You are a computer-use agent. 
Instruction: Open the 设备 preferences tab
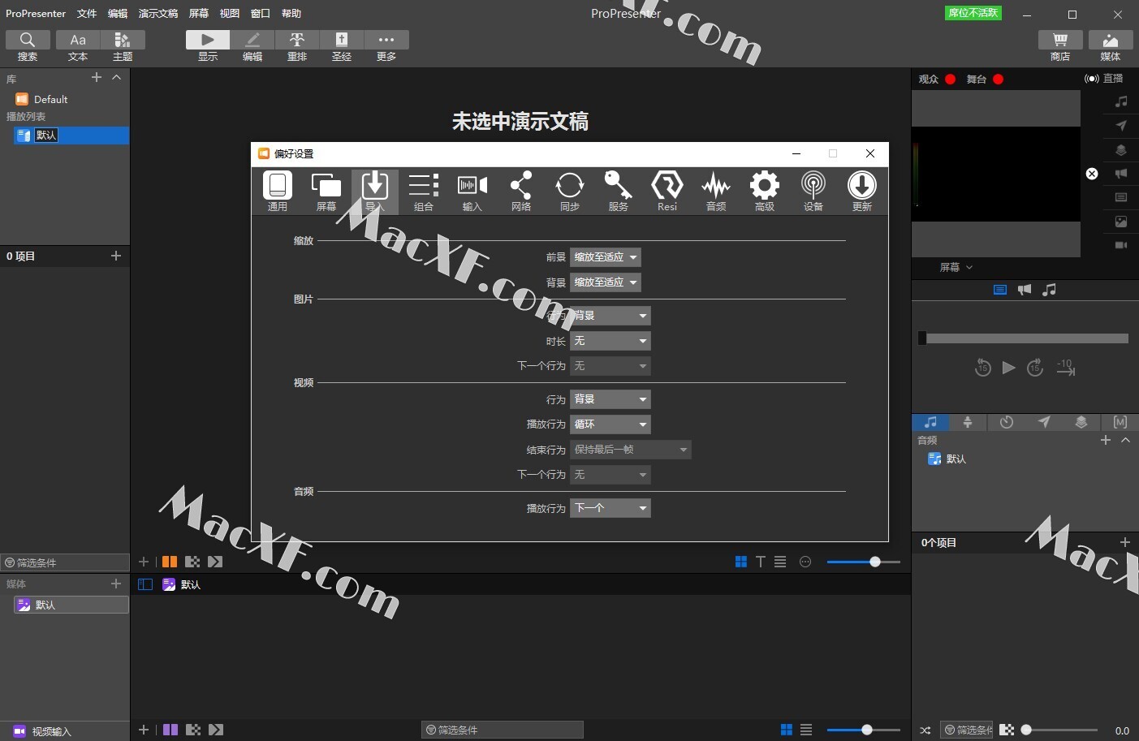[813, 192]
